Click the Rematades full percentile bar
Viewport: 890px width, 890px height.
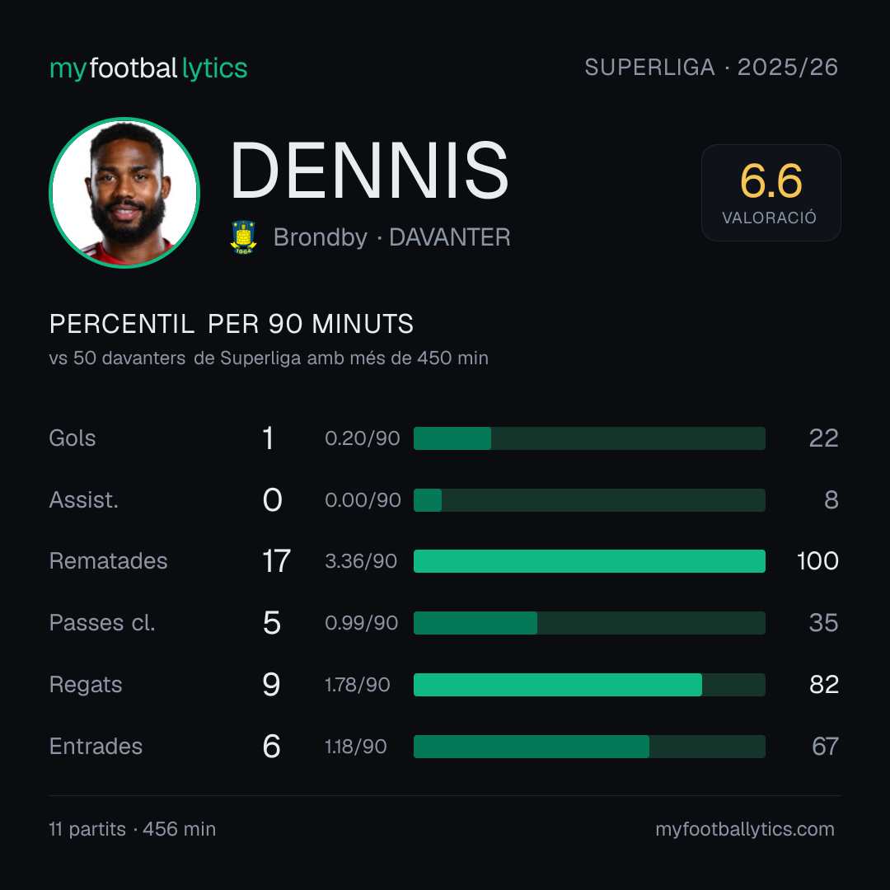589,561
